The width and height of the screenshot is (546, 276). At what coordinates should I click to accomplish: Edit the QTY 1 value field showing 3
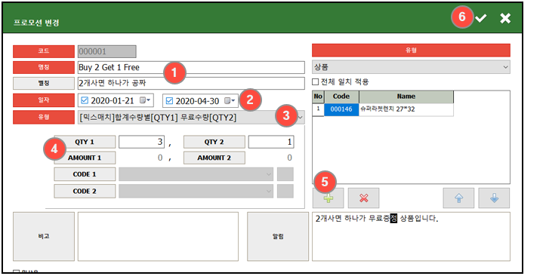tap(141, 142)
